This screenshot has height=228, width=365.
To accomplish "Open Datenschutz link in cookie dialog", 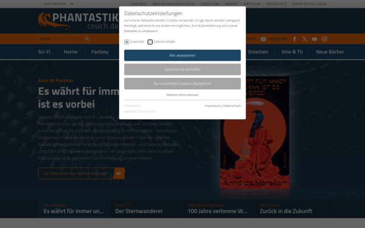I will click(x=232, y=106).
